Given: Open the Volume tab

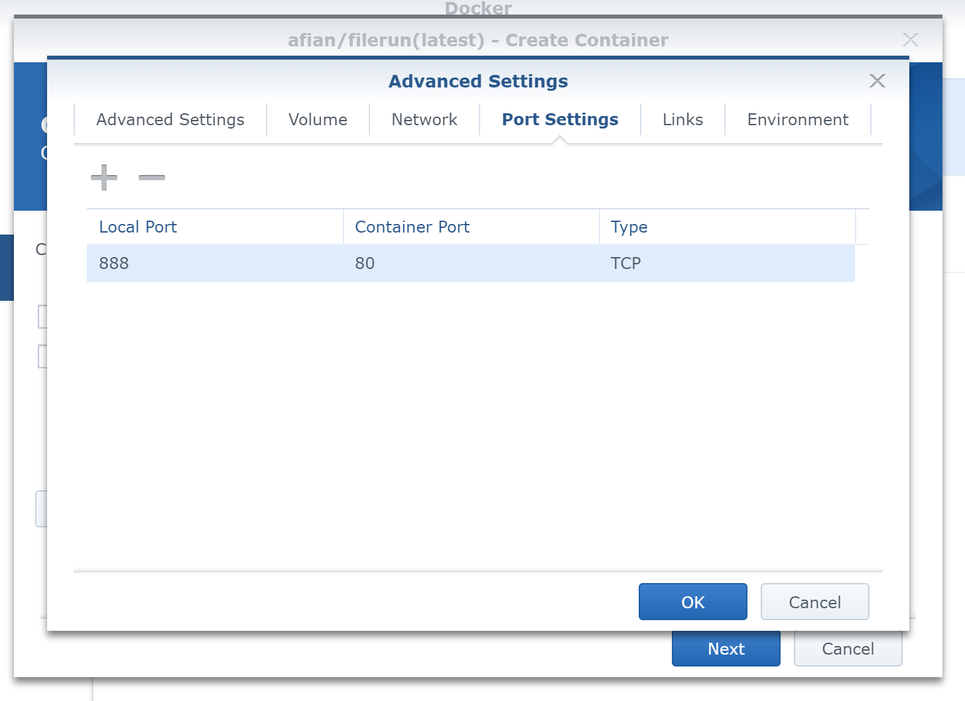Looking at the screenshot, I should (318, 120).
